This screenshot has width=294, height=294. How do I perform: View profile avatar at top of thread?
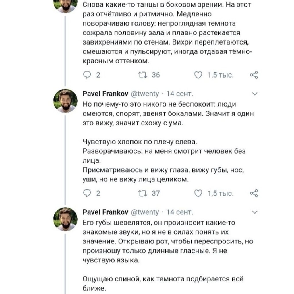click(65, 6)
